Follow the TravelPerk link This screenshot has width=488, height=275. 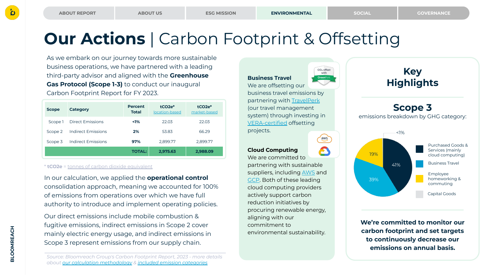[x=306, y=100]
